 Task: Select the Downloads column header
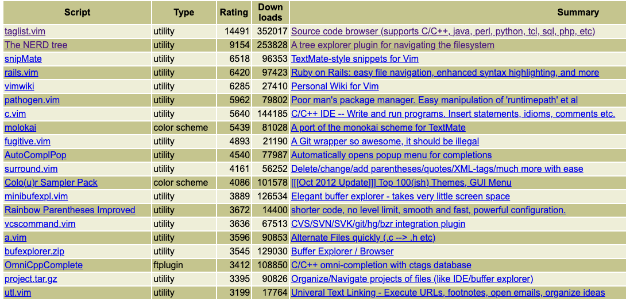(x=271, y=12)
